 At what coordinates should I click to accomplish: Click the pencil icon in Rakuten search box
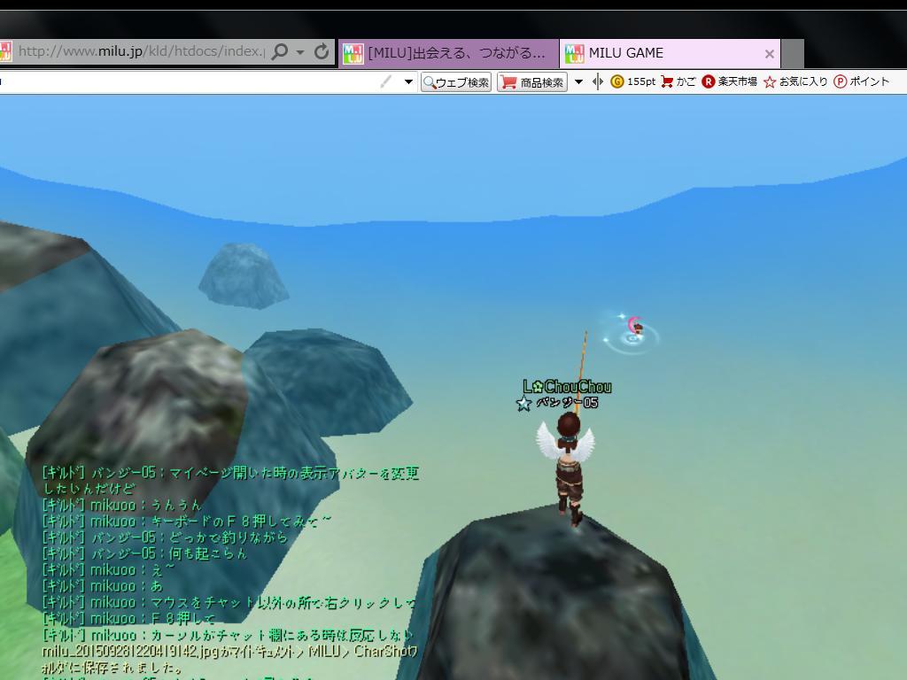click(386, 81)
